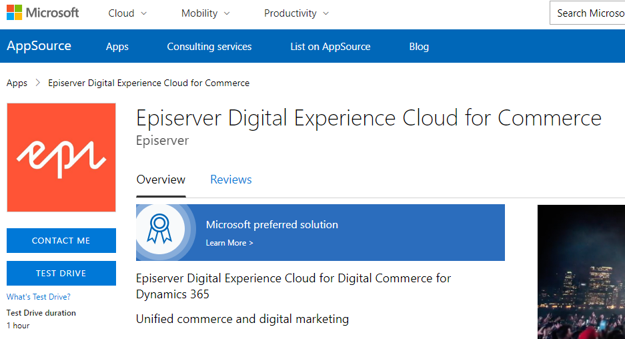Switch to the Reviews tab

coord(231,180)
